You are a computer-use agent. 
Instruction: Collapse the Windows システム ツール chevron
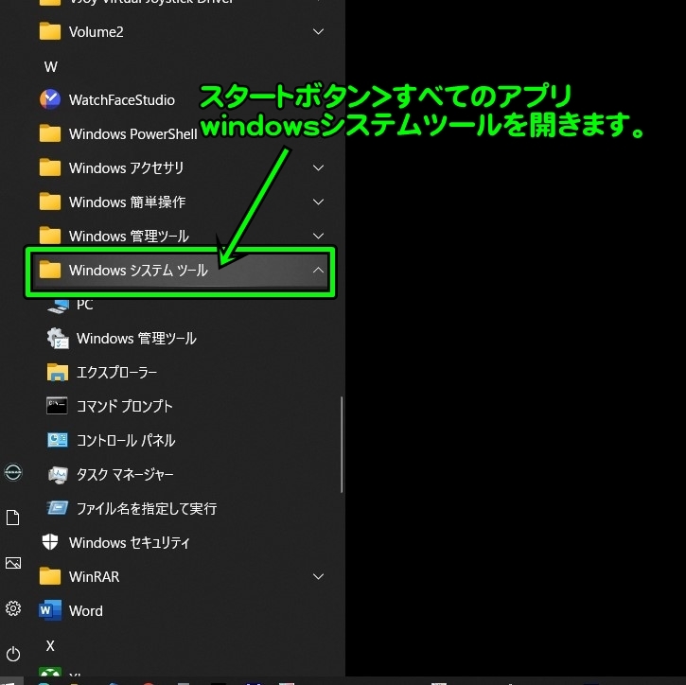pyautogui.click(x=319, y=271)
